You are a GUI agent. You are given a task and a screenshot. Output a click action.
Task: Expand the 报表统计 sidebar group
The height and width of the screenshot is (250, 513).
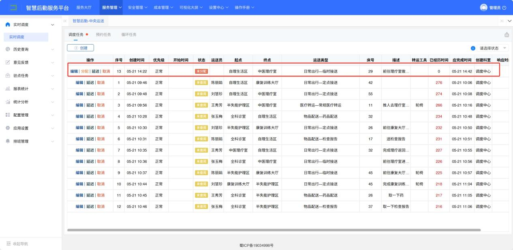pyautogui.click(x=52, y=89)
